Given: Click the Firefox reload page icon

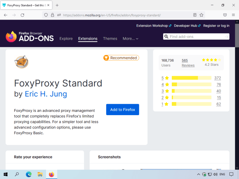Looking at the screenshot, I should click(x=22, y=15).
